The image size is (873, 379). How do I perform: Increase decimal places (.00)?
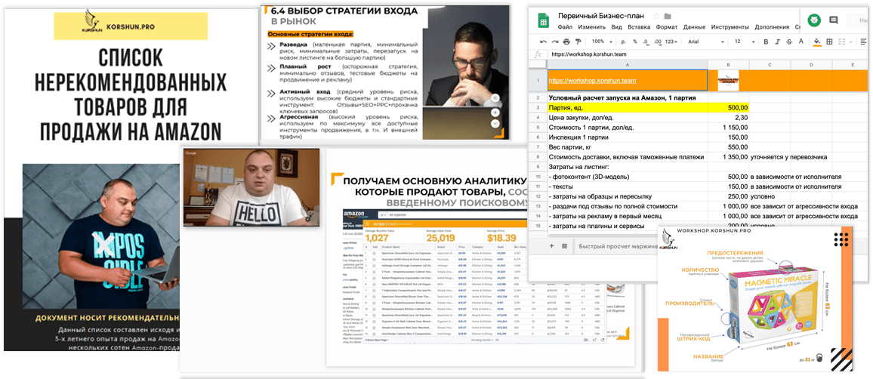(658, 42)
